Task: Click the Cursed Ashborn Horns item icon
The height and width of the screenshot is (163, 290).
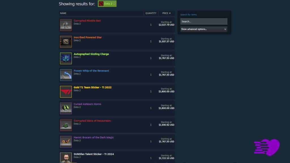Action: (x=65, y=108)
